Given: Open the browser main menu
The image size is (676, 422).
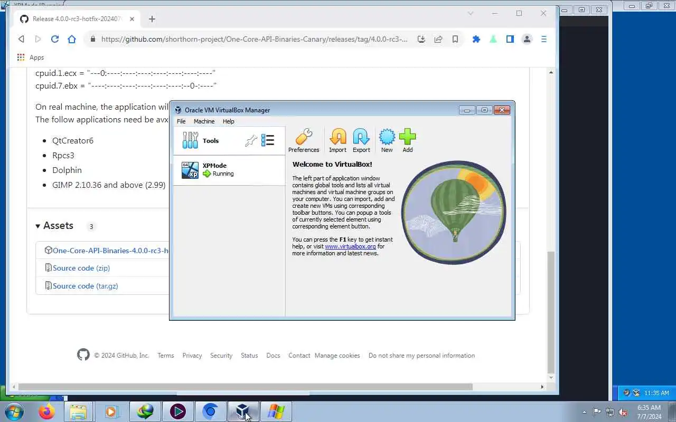Looking at the screenshot, I should coord(544,39).
